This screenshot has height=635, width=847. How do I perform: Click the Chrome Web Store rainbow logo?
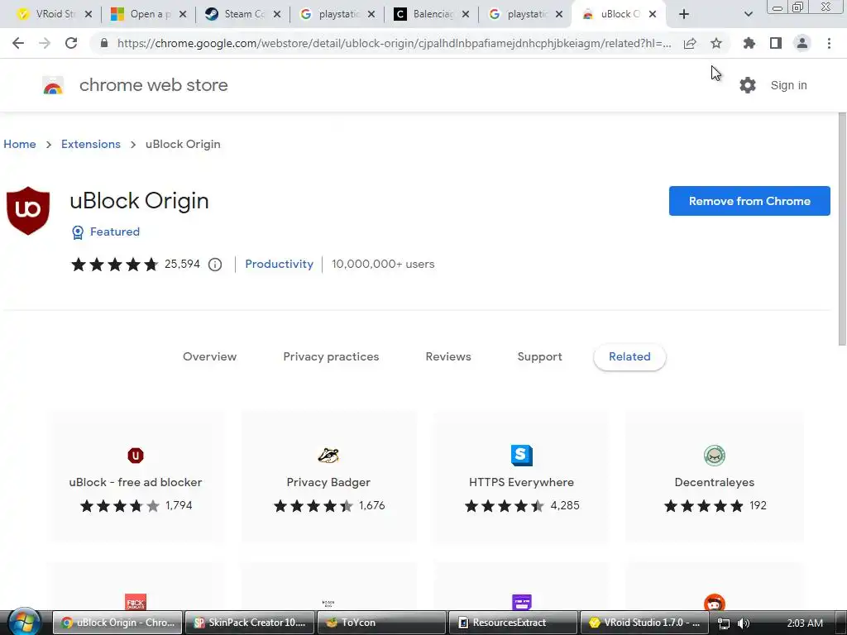click(x=53, y=85)
